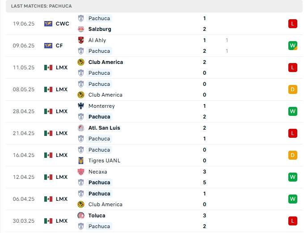Screen dimensions: 308x233
Task: Click the Salzburg team crest icon
Action: tap(81, 29)
